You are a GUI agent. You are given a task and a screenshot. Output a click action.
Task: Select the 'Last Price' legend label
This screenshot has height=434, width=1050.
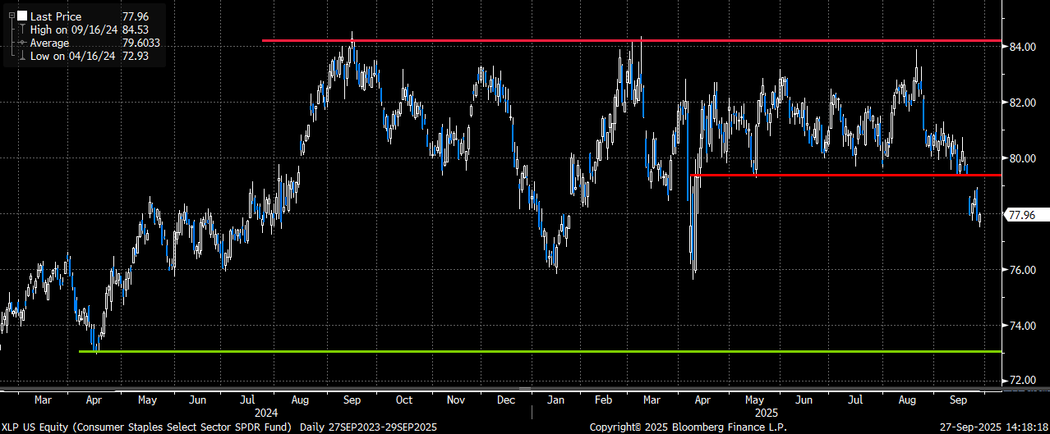tap(55, 16)
